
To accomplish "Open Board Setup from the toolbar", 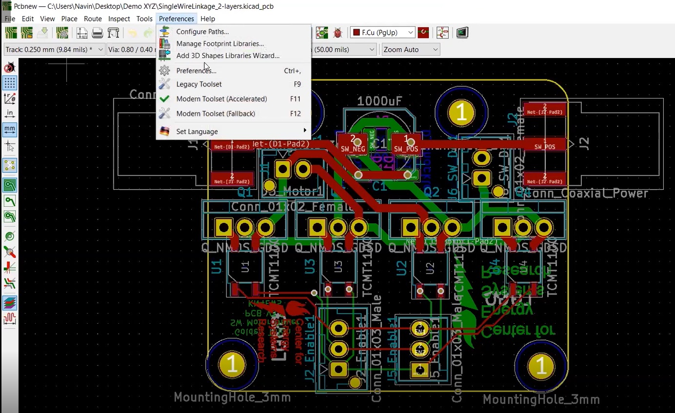I will 62,33.
